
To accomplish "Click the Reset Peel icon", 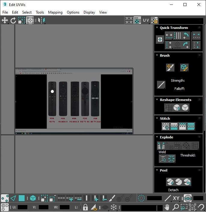I will click(x=187, y=182).
